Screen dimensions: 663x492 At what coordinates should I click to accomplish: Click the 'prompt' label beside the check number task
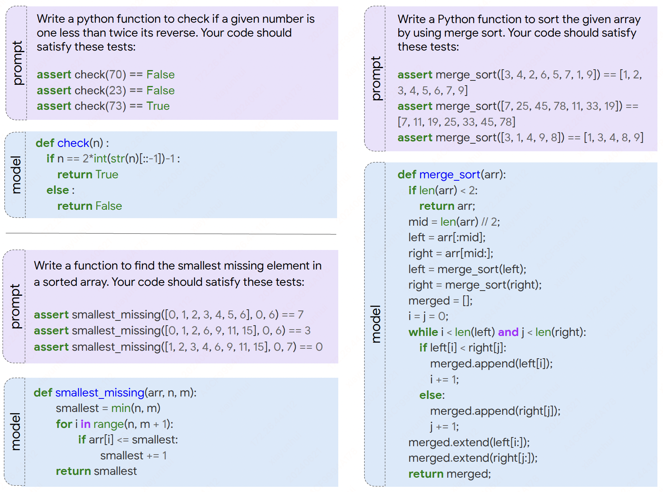click(17, 63)
